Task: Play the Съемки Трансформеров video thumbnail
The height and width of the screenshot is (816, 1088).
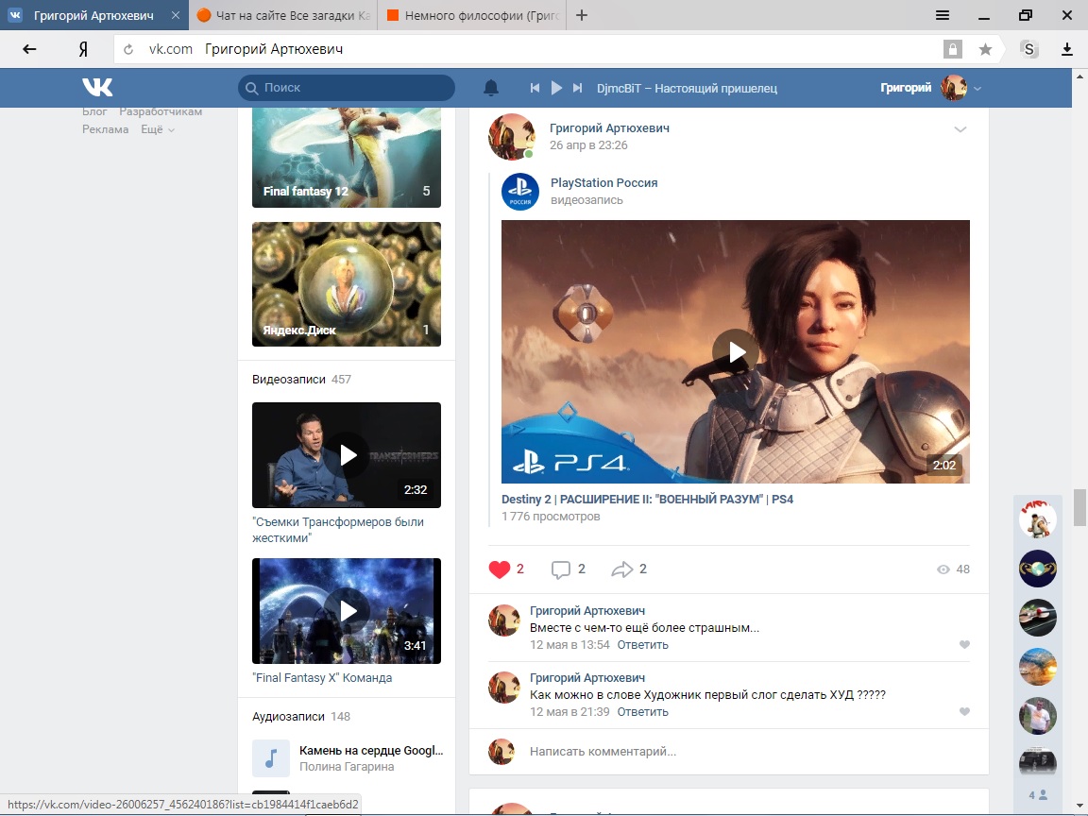Action: tap(347, 455)
